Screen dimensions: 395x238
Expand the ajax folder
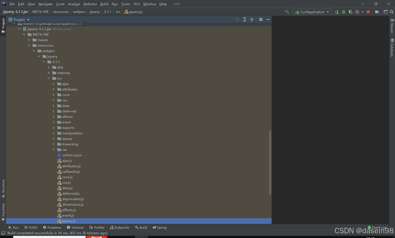53,84
